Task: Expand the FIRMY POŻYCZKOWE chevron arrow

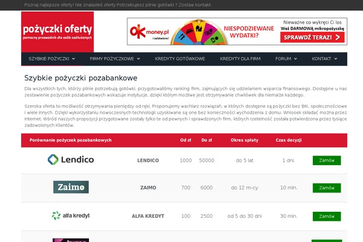Action: click(x=139, y=59)
